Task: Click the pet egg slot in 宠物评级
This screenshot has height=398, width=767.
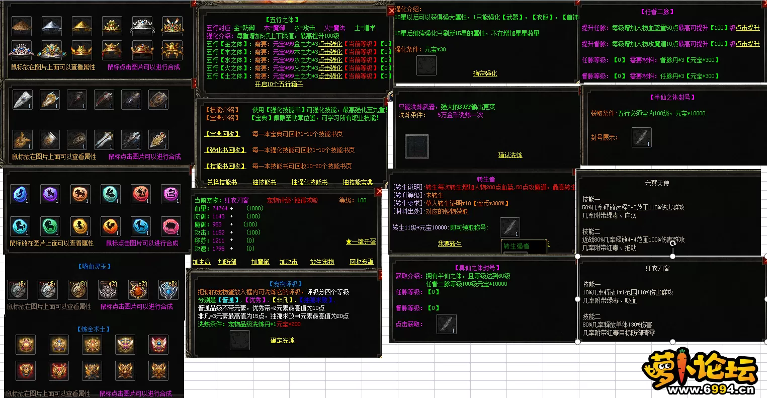Action: point(240,340)
